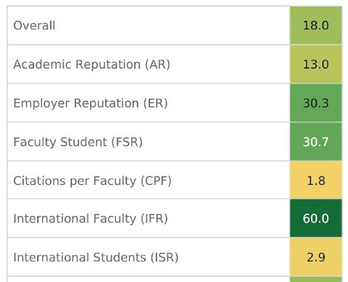Viewport: 348px width, 282px height.
Task: Click the yellow 1.8 score cell
Action: [x=316, y=181]
